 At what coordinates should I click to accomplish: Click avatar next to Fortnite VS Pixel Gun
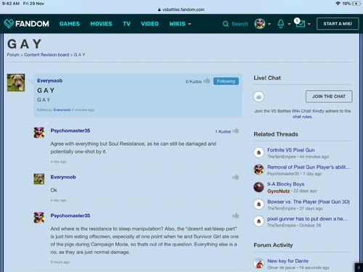258,152
